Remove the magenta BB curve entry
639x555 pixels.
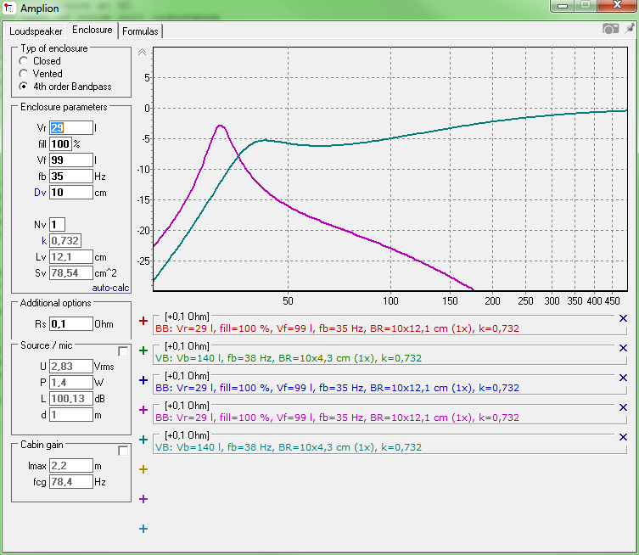pos(623,407)
